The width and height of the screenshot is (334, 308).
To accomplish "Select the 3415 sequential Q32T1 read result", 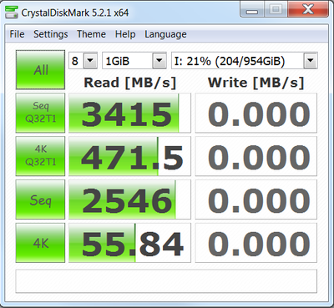I will [129, 113].
